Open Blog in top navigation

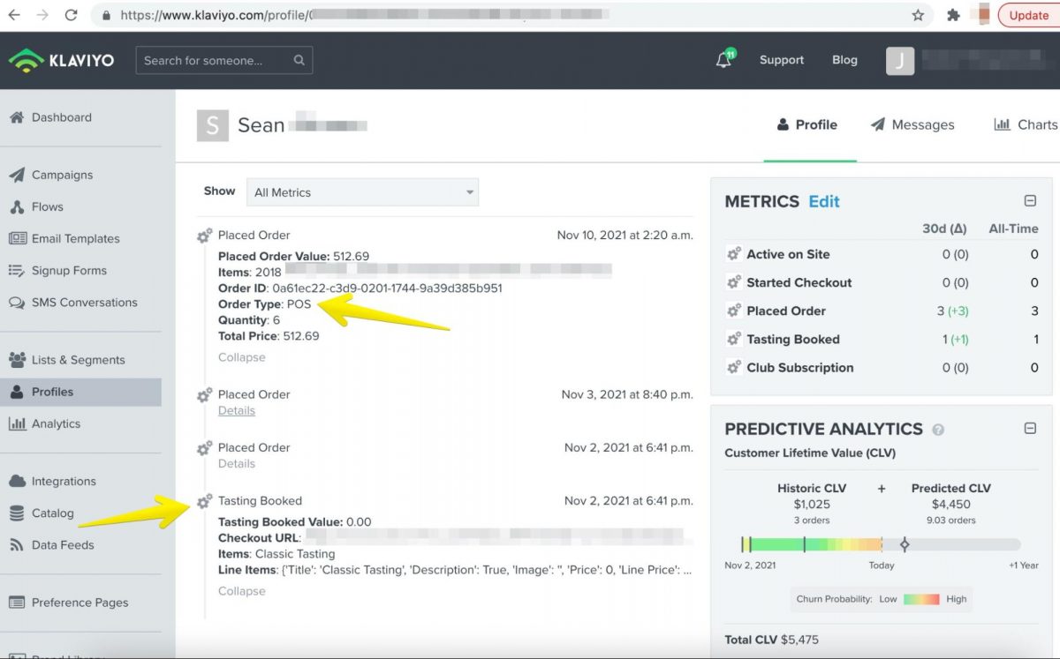point(844,60)
